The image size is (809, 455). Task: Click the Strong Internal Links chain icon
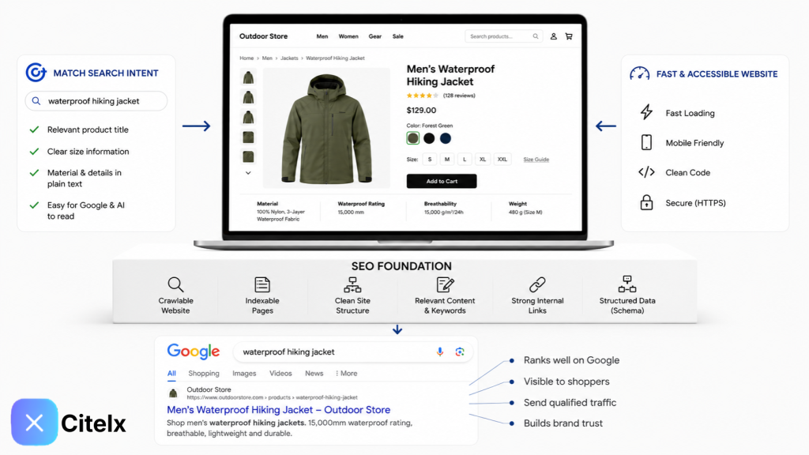click(x=537, y=284)
